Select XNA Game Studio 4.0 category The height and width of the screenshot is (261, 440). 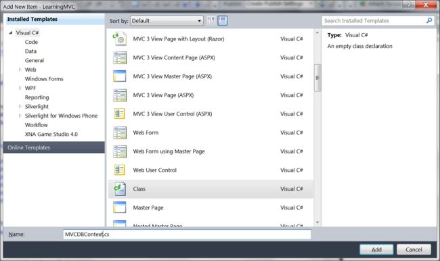pos(51,135)
